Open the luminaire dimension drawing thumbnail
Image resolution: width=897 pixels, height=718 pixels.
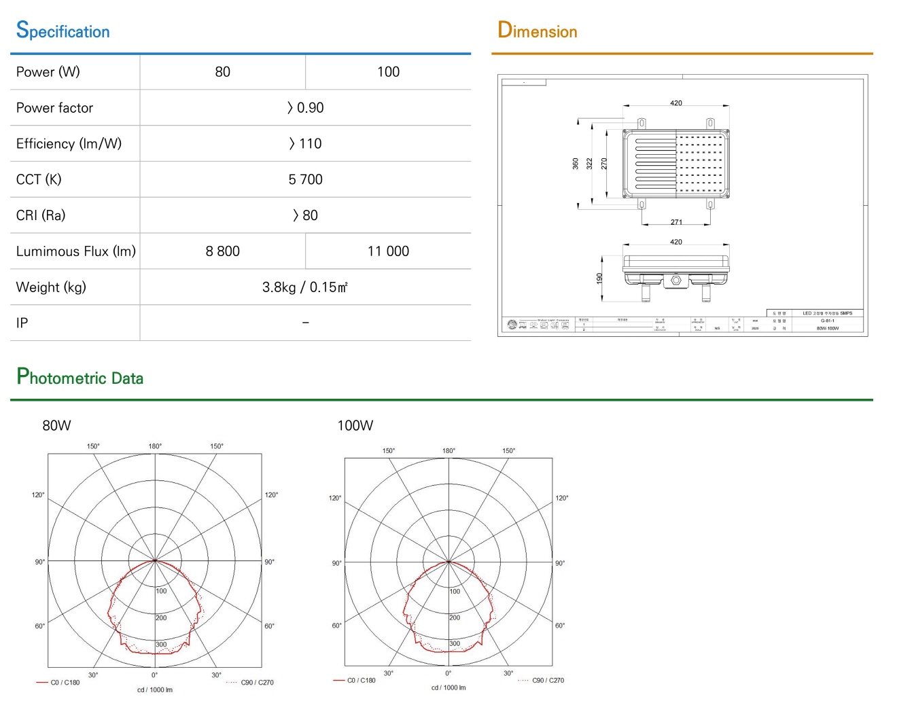tap(682, 205)
